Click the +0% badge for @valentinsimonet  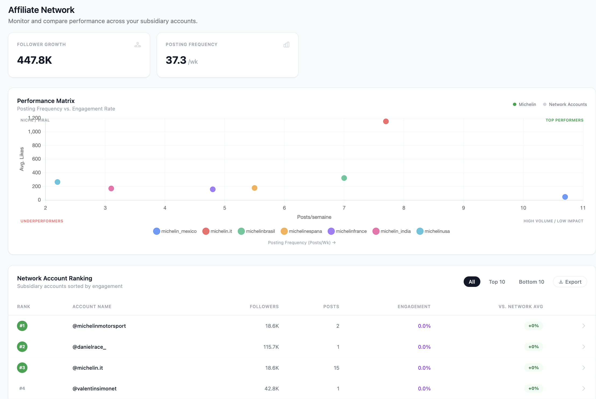(x=534, y=389)
